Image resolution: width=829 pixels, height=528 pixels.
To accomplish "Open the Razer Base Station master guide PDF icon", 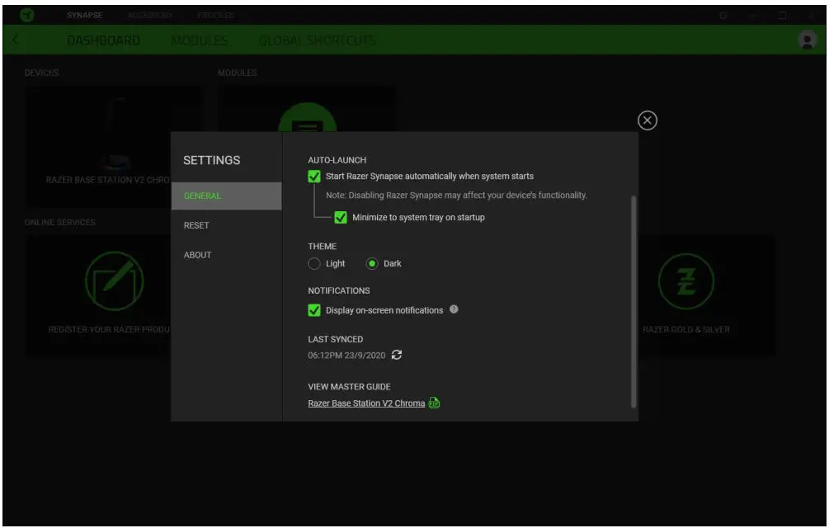I will pos(435,403).
